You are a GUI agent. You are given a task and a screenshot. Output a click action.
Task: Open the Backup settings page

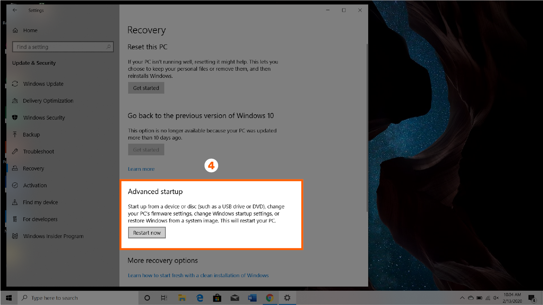[31, 135]
